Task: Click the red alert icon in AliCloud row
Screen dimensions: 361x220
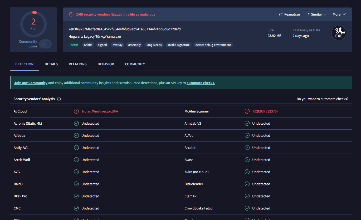Action: pos(76,111)
